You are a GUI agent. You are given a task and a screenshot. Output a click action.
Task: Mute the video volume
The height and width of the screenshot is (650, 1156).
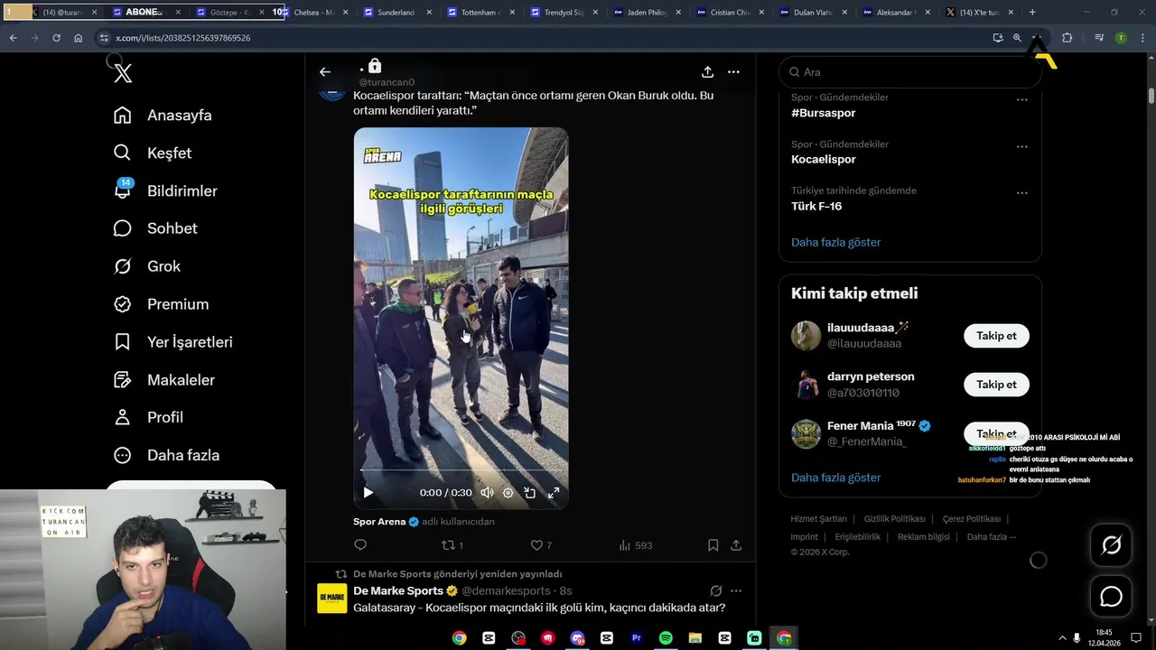487,493
